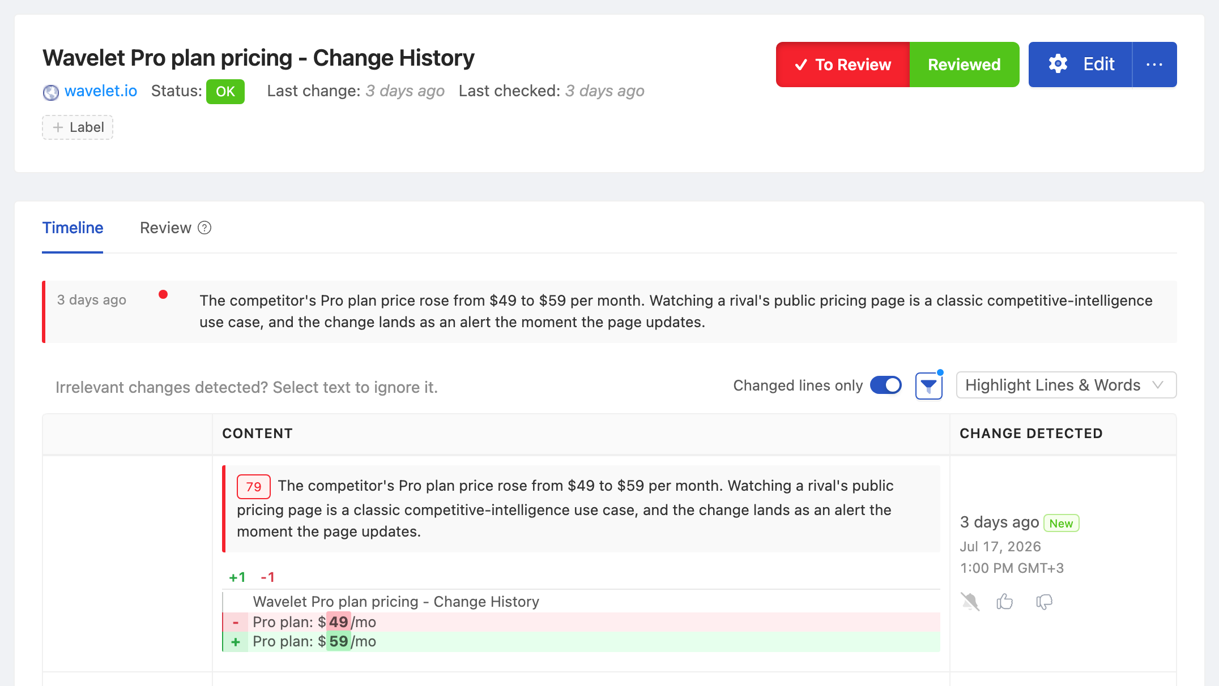The image size is (1219, 686).
Task: Click the Last checked: 3 days ago text
Action: [x=552, y=91]
